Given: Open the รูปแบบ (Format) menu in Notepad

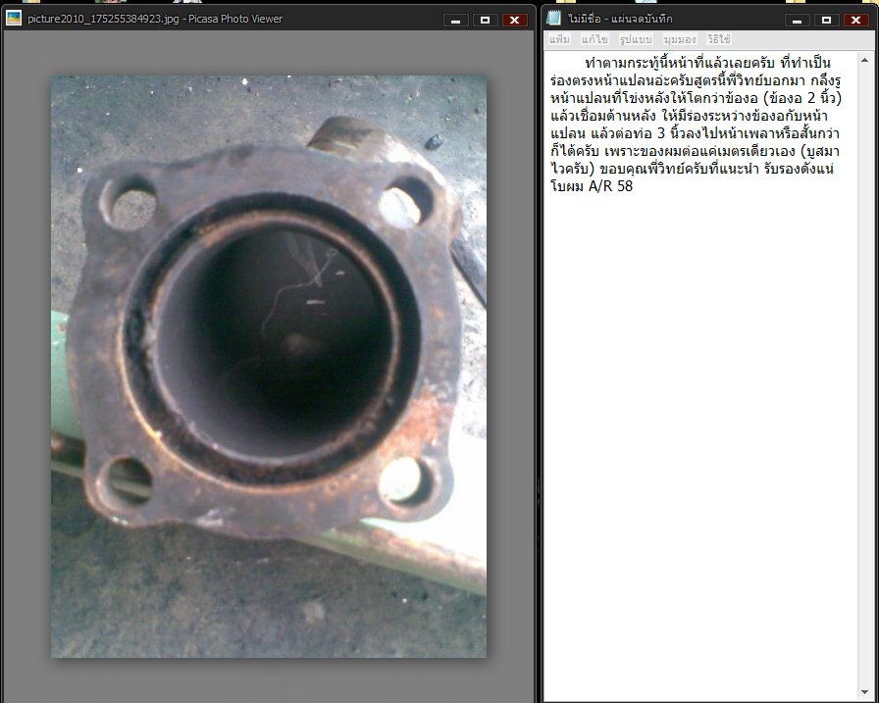Looking at the screenshot, I should click(x=636, y=39).
